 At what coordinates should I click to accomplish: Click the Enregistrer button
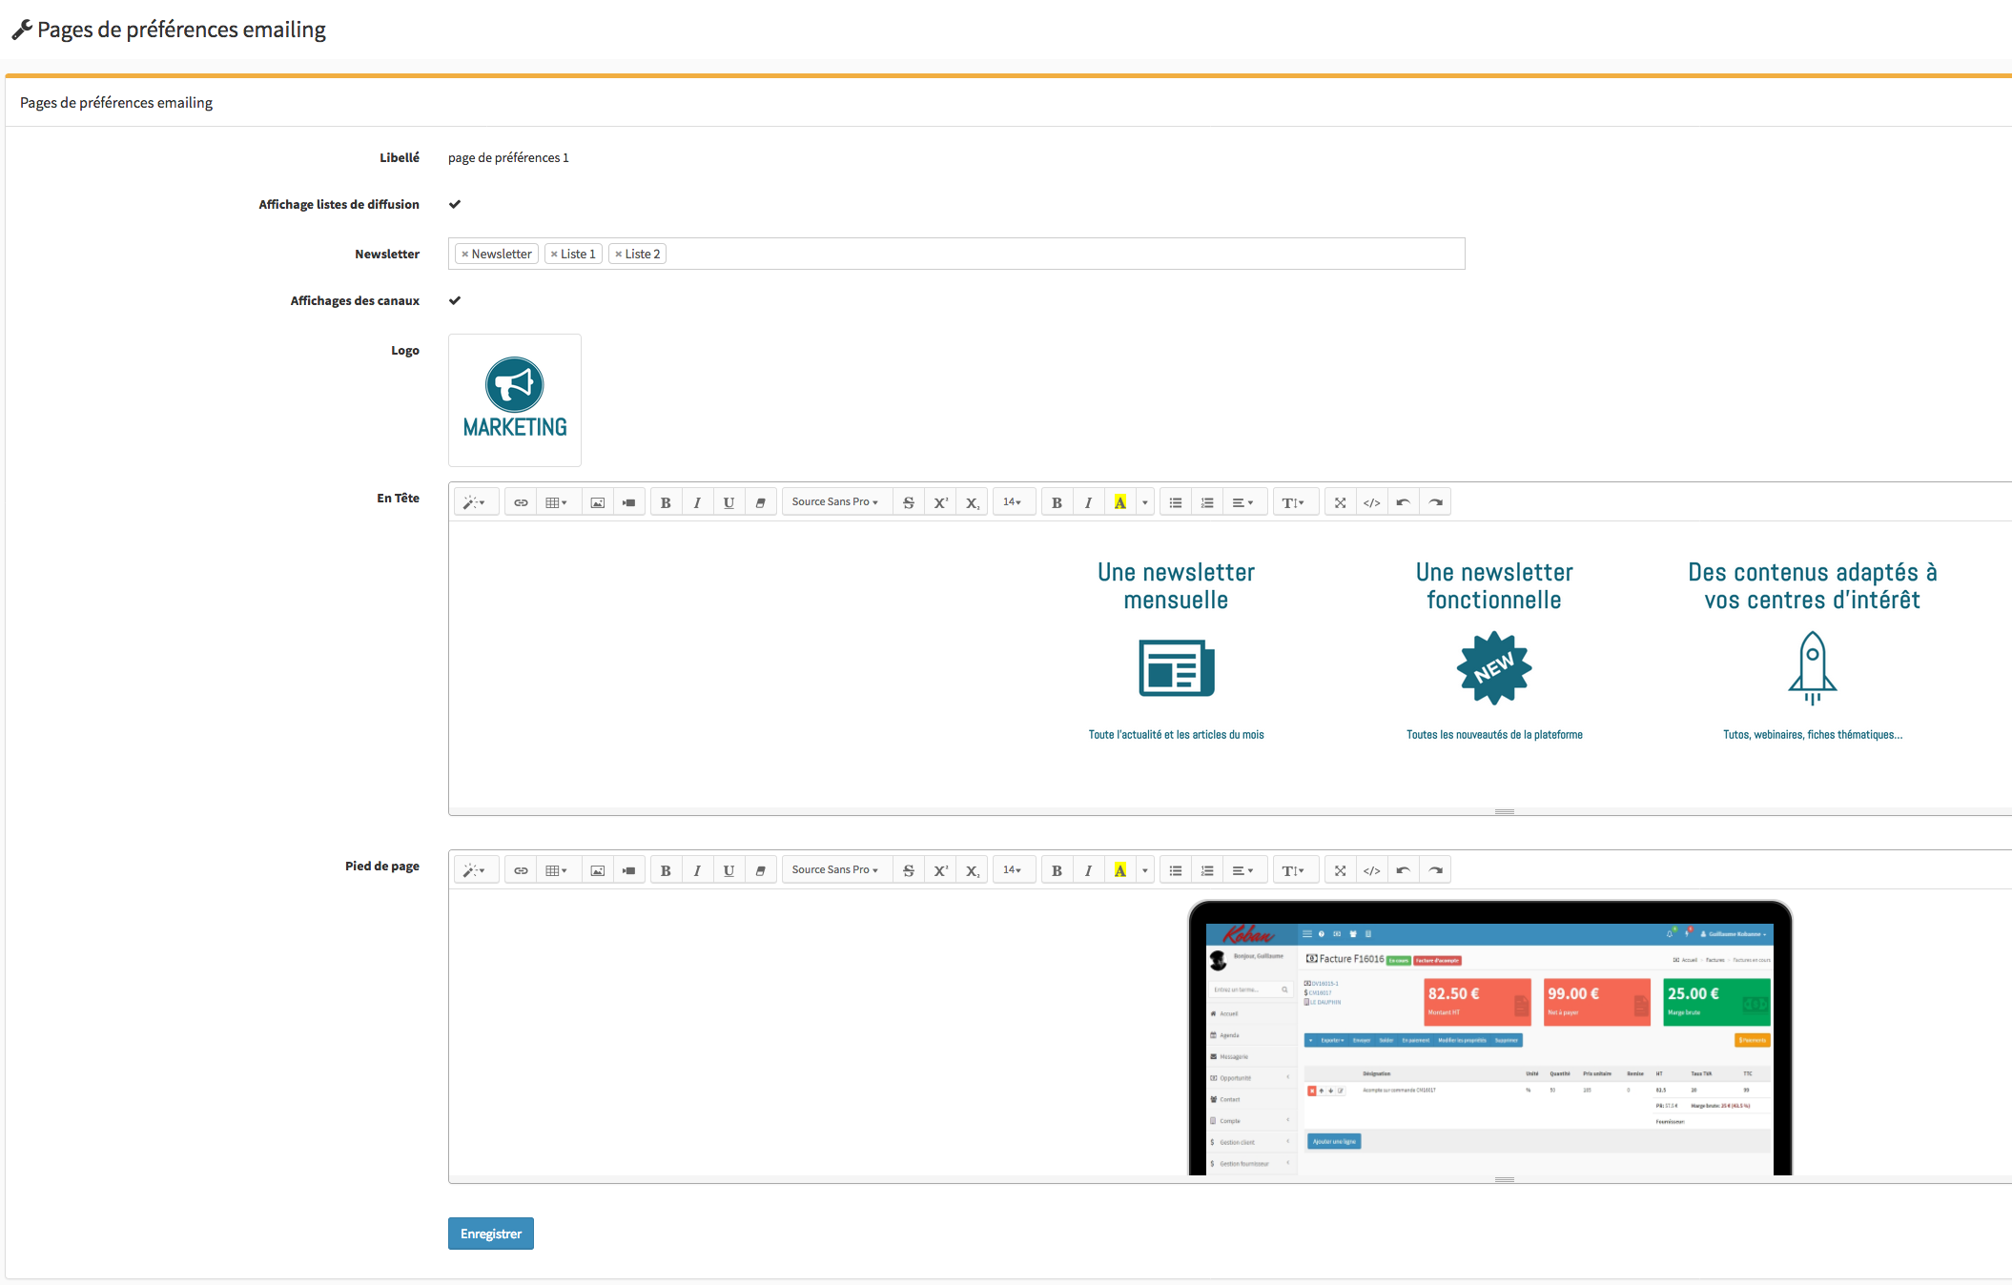490,1234
